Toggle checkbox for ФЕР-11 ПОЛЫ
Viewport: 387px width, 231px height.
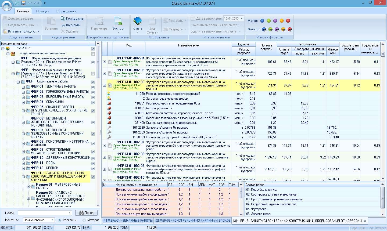pos(93,164)
